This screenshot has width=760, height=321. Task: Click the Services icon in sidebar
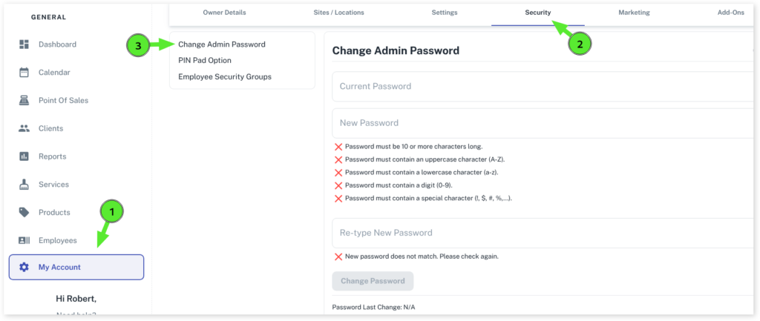[x=24, y=185]
